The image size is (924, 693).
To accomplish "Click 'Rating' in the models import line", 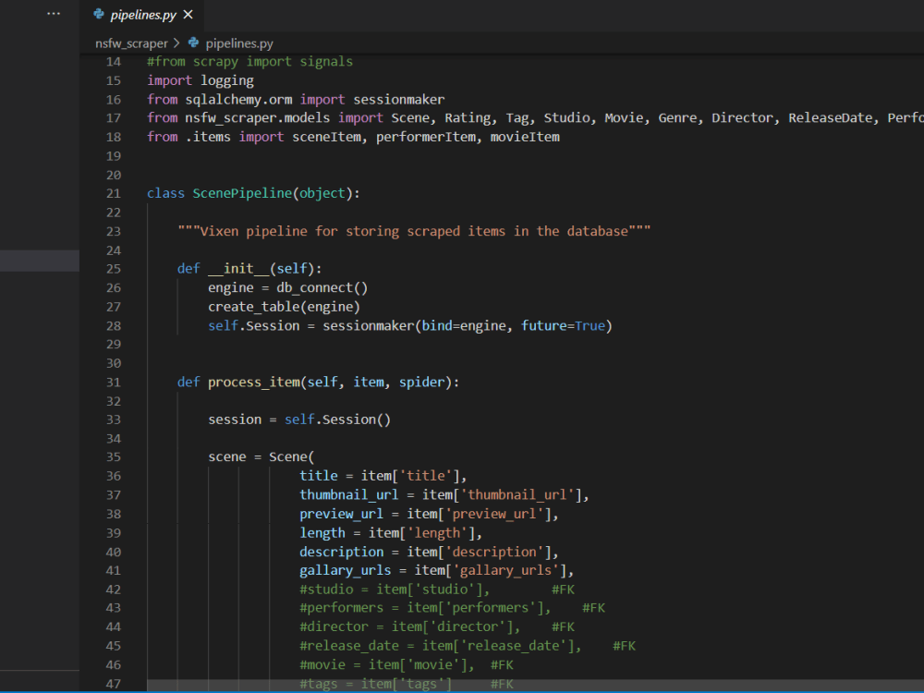I will coord(468,118).
